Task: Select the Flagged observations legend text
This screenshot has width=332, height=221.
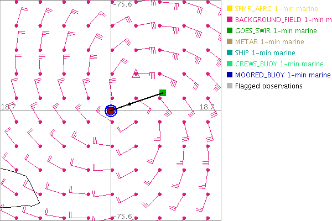Action: (268, 86)
